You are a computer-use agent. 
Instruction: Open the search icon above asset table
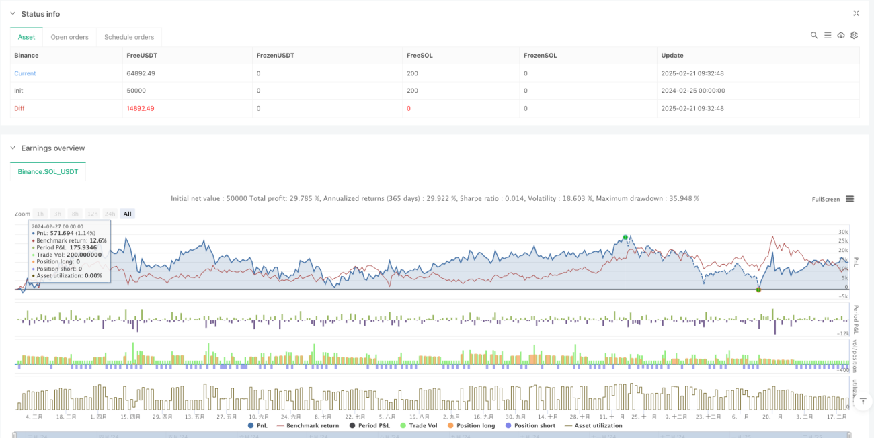tap(814, 35)
